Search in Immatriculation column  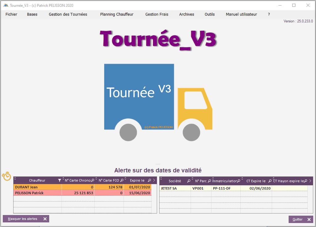(x=239, y=181)
